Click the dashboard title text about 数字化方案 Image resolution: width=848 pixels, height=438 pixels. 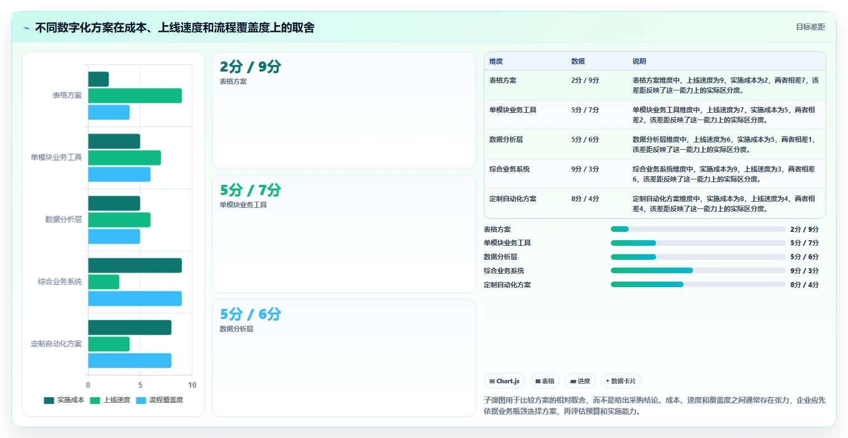[x=175, y=27]
